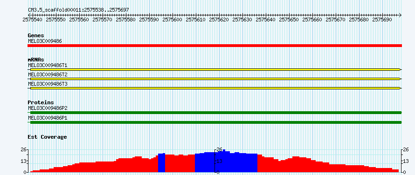Select the MELO3C009486T2 mRNA yellow bar

[x=214, y=79]
